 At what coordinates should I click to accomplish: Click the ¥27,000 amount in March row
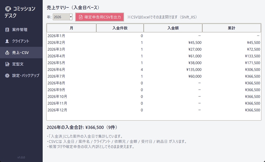(x=195, y=49)
